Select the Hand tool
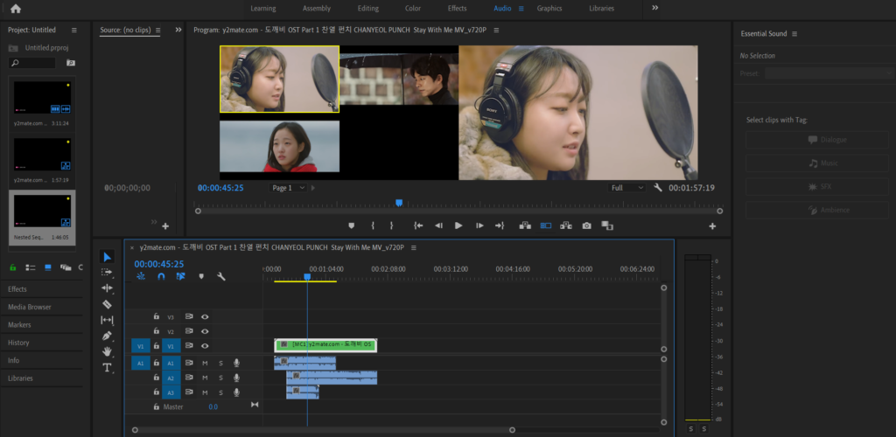Viewport: 896px width, 437px height. pyautogui.click(x=107, y=351)
